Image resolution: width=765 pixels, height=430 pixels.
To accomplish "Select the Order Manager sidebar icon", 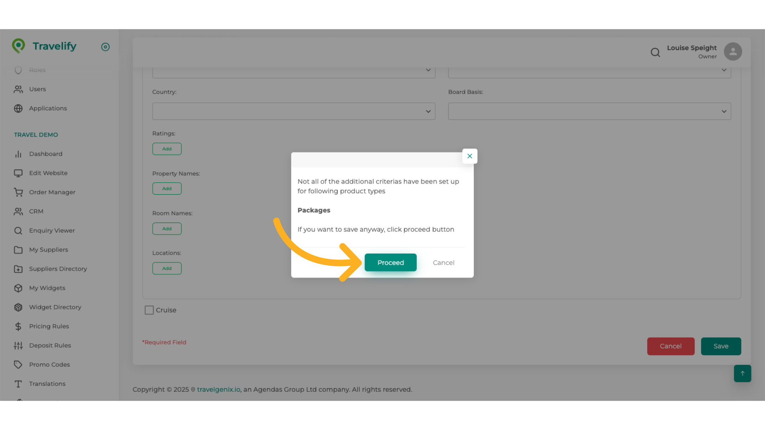I will 18,192.
